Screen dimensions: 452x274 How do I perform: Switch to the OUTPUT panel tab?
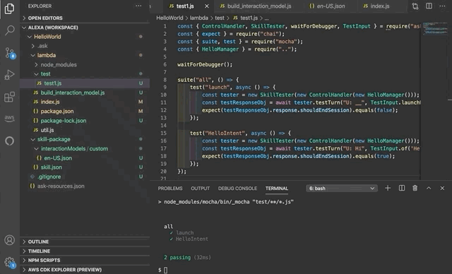point(200,189)
